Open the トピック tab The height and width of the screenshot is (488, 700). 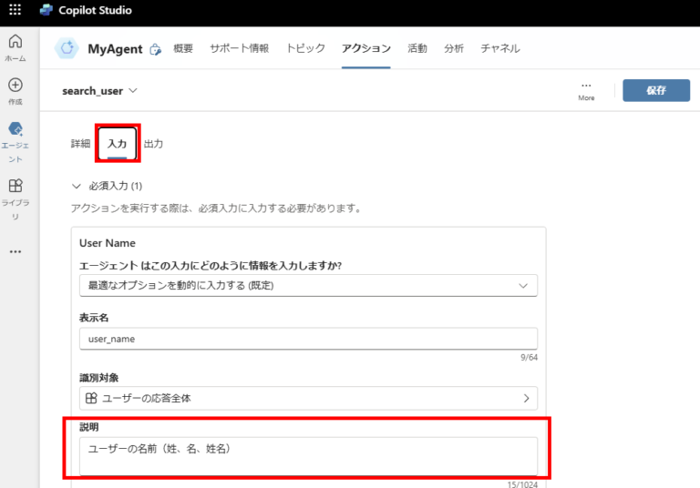click(x=305, y=49)
